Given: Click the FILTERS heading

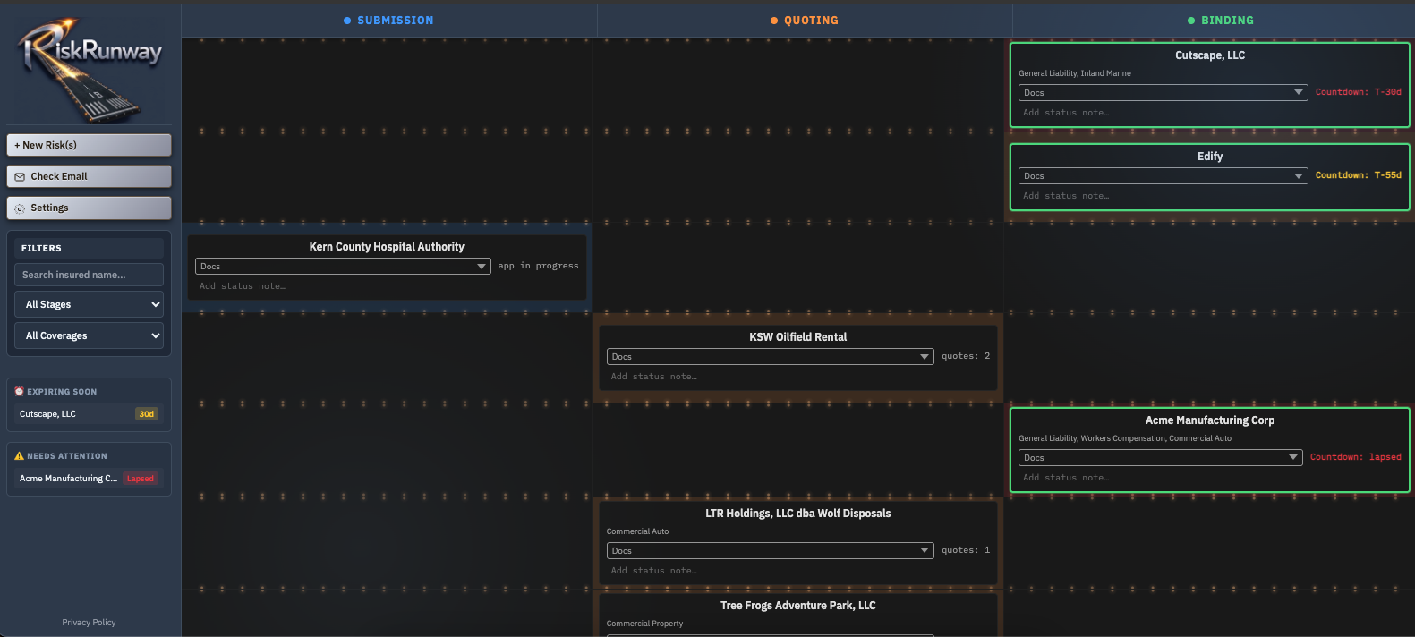Looking at the screenshot, I should coord(41,249).
